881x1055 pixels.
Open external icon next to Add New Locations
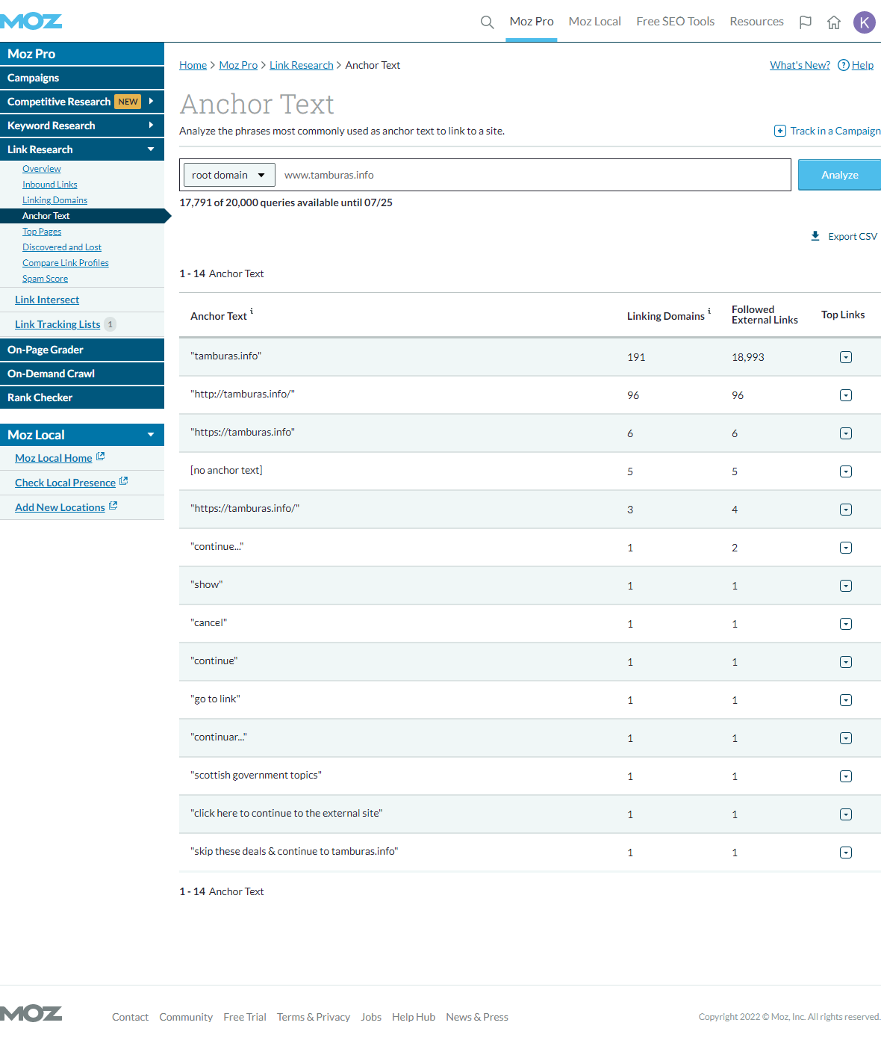coord(113,506)
